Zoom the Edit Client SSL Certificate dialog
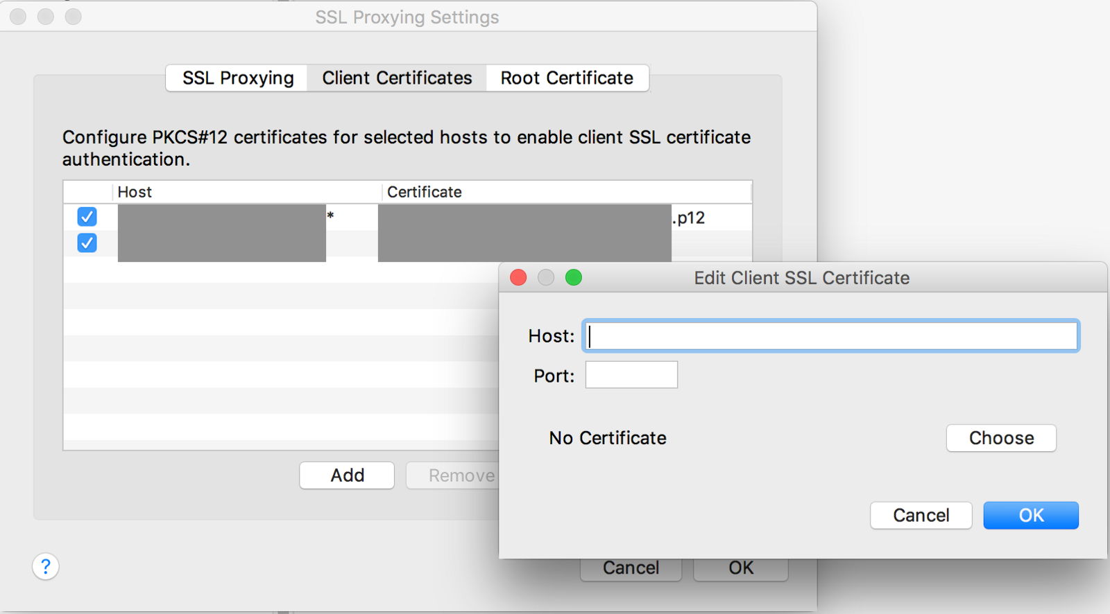Image resolution: width=1110 pixels, height=614 pixels. (x=574, y=278)
